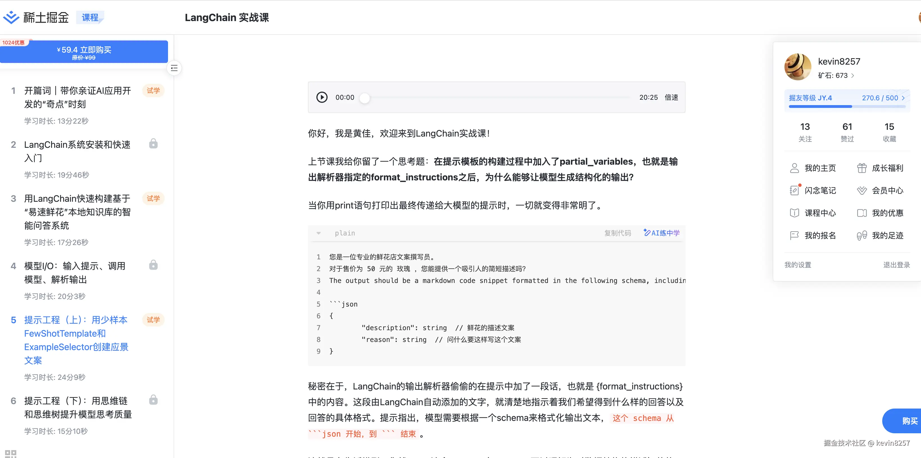Open 闪念笔记 from the user panel
Image resolution: width=921 pixels, height=458 pixels.
pyautogui.click(x=820, y=190)
